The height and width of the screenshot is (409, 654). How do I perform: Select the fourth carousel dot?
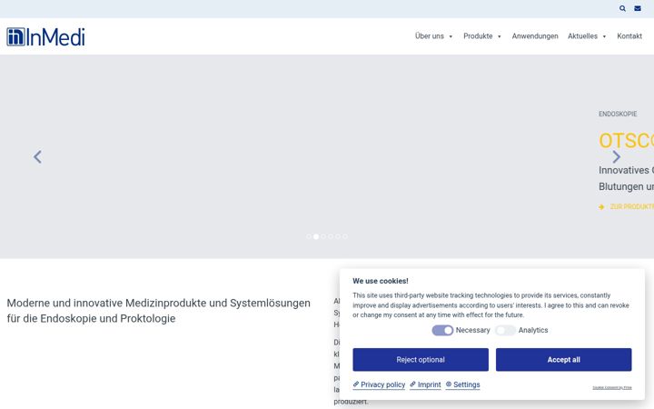(x=331, y=236)
